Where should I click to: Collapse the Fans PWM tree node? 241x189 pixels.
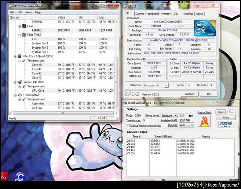tap(20, 35)
